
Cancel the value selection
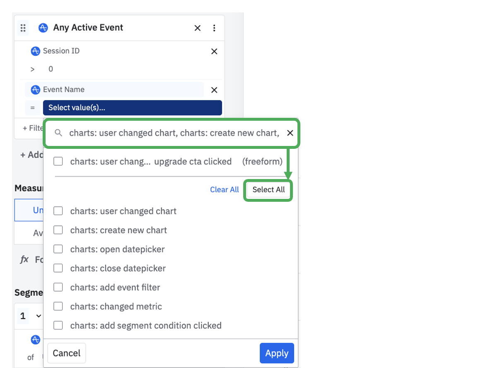[x=66, y=353]
